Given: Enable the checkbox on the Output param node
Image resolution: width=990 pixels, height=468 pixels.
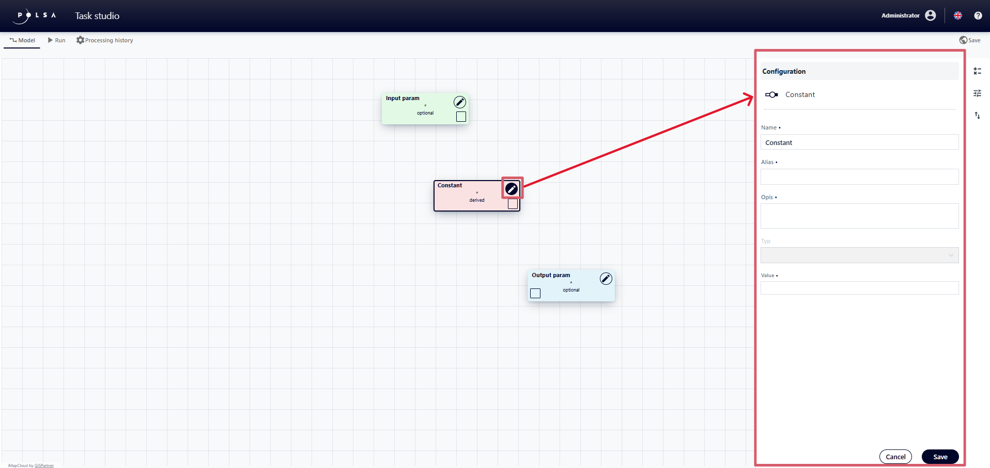Looking at the screenshot, I should pyautogui.click(x=535, y=293).
